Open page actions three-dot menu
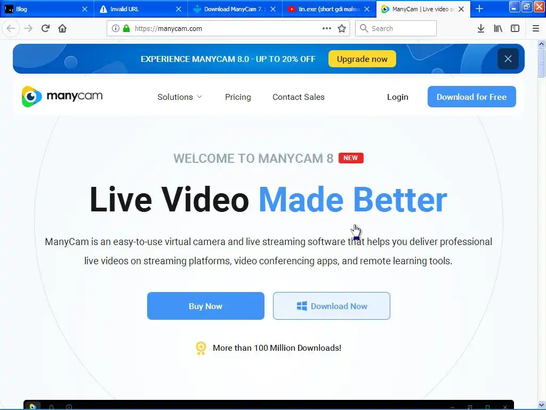The height and width of the screenshot is (410, 546). click(327, 28)
